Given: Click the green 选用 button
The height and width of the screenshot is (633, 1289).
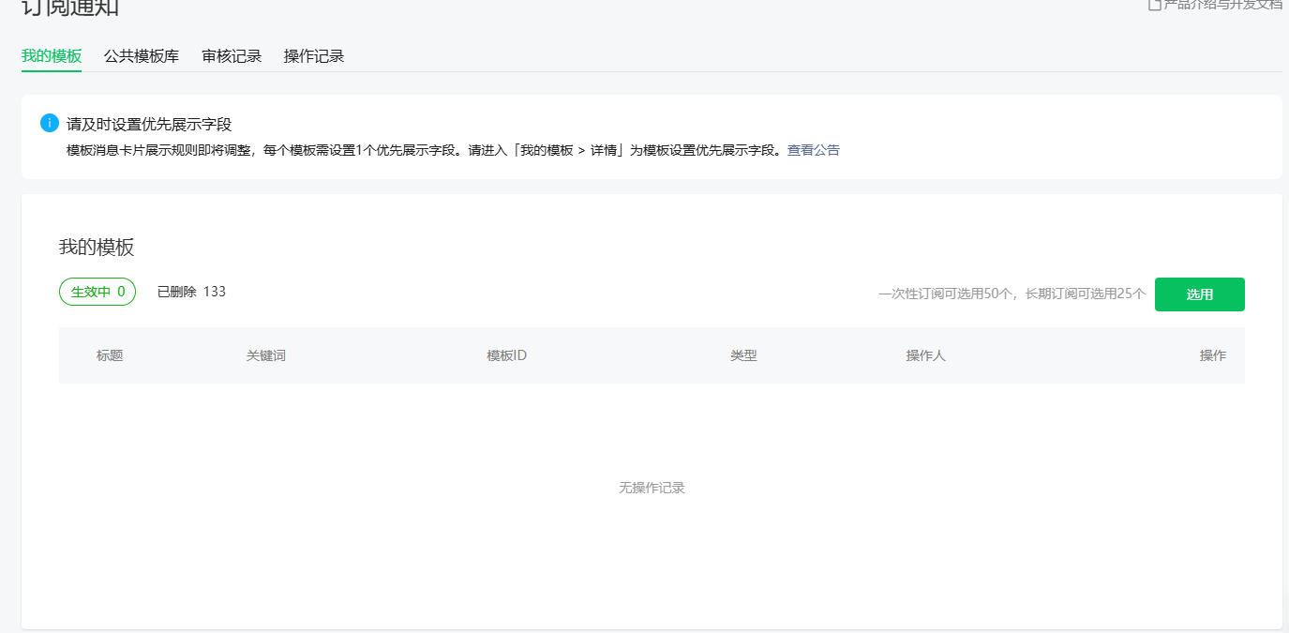Looking at the screenshot, I should click(x=1199, y=294).
